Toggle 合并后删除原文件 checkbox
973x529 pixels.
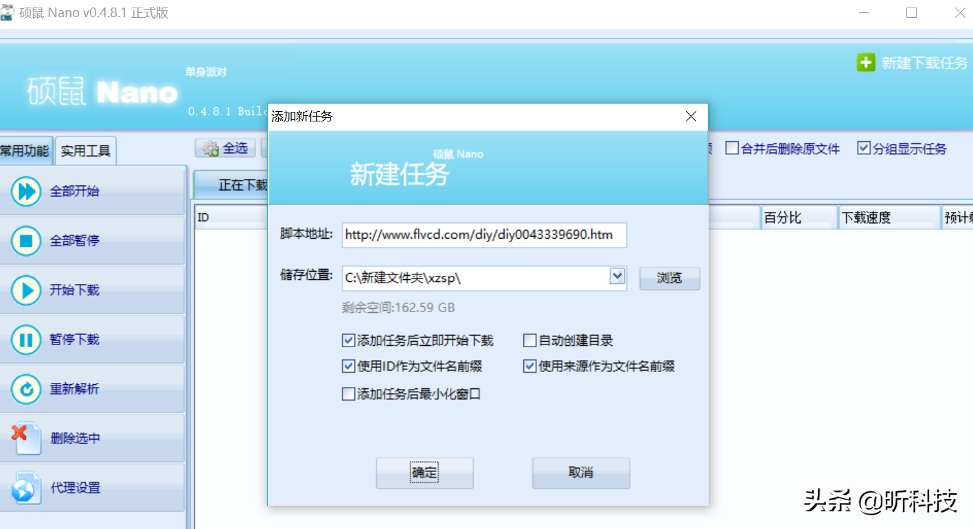pos(732,148)
